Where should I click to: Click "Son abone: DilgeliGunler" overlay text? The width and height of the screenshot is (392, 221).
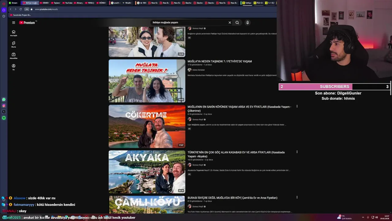click(338, 93)
